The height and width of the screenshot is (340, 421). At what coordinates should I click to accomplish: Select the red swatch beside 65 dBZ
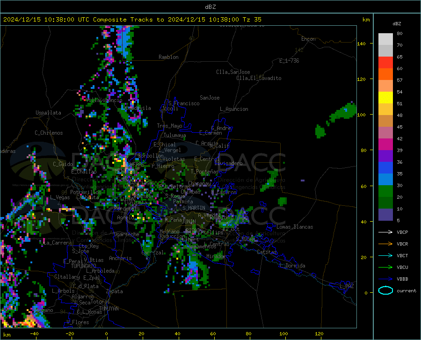[x=385, y=63]
